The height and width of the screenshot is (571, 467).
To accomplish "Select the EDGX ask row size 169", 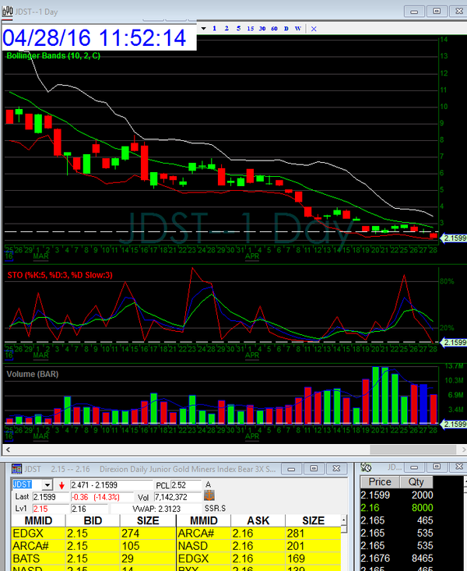I will pos(259,559).
